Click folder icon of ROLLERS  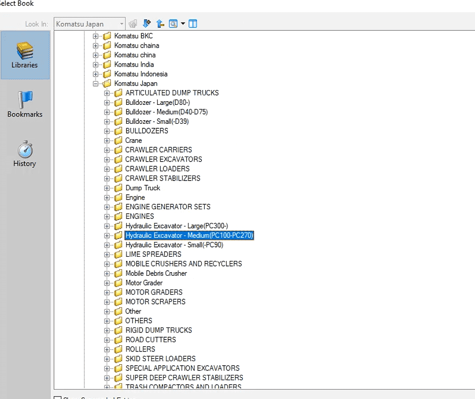click(118, 349)
